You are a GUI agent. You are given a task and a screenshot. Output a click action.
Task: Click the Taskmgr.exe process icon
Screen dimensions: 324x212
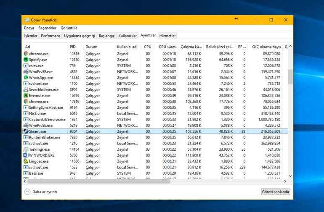click(26, 149)
